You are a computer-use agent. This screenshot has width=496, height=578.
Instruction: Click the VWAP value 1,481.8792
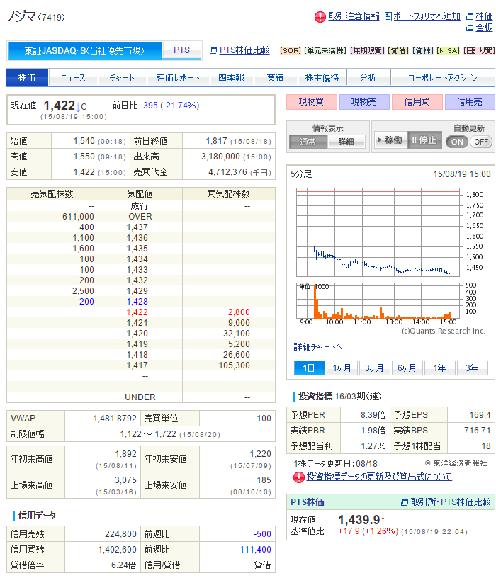(115, 419)
